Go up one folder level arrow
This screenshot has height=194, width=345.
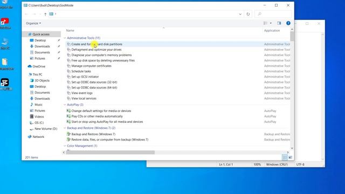(45, 14)
